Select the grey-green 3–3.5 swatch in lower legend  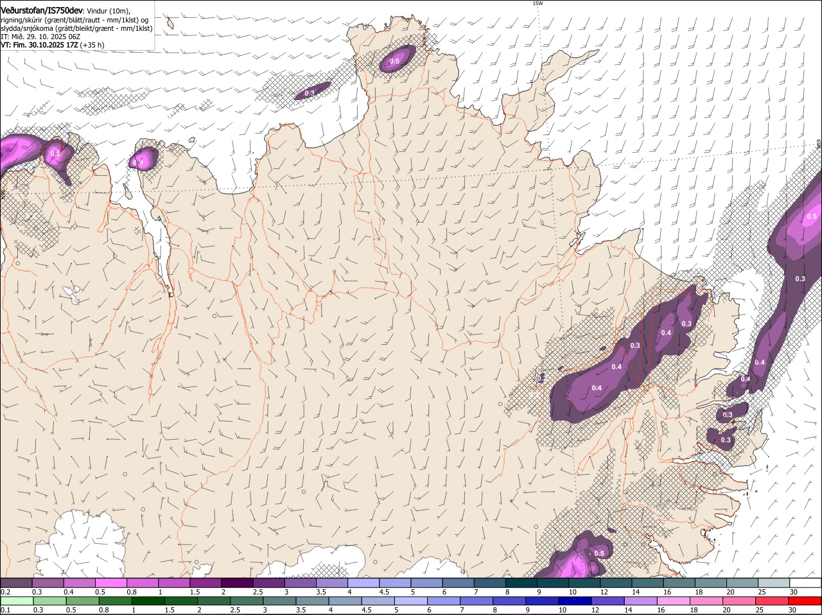click(x=279, y=601)
